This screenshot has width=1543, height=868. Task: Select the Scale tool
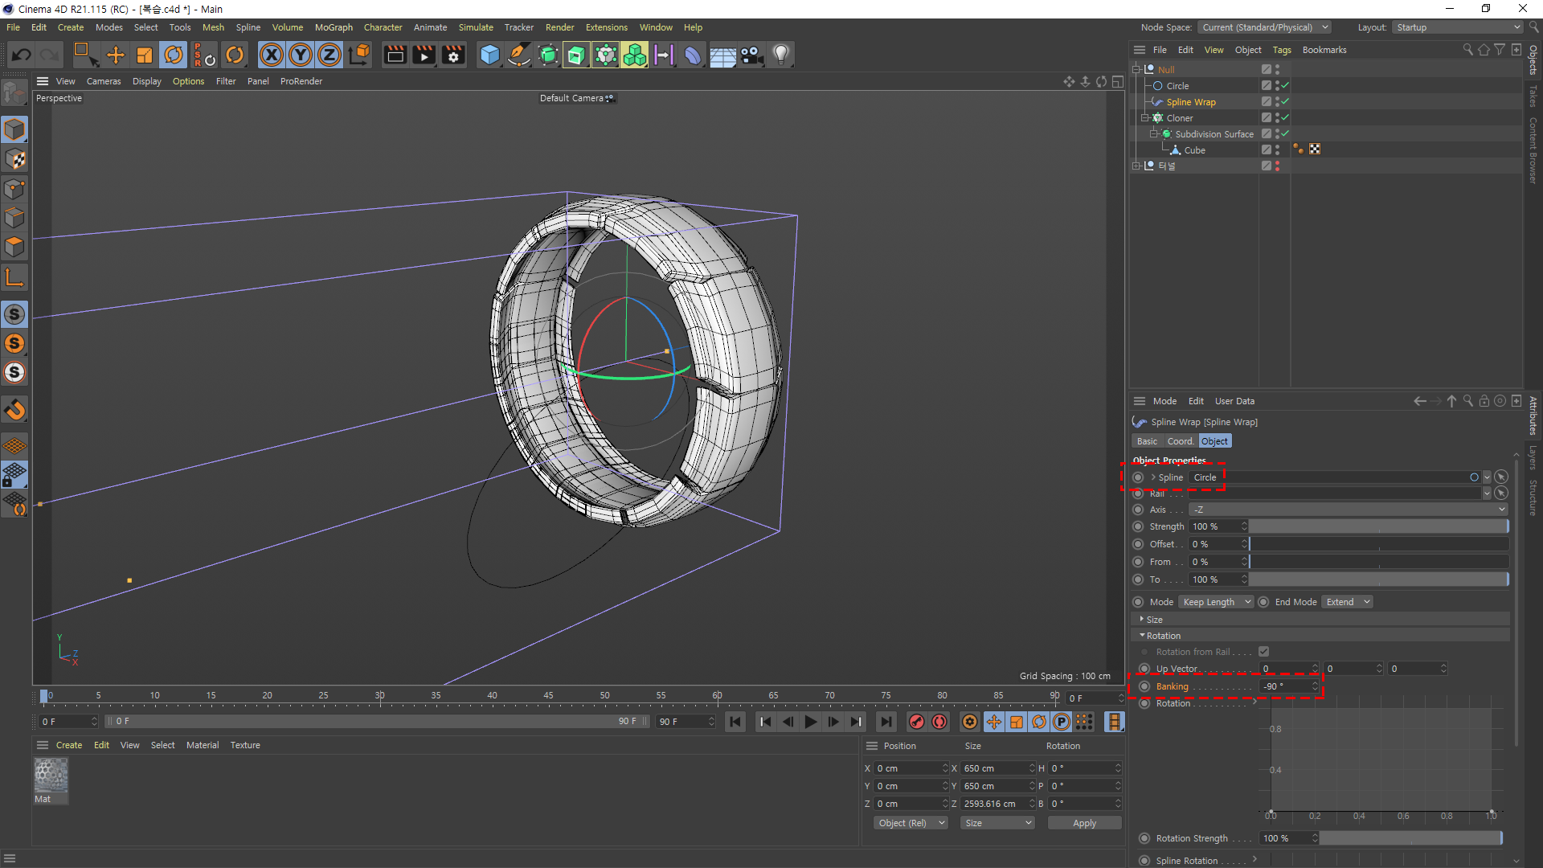click(145, 55)
